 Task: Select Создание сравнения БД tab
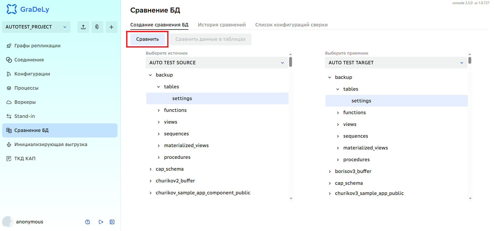159,25
